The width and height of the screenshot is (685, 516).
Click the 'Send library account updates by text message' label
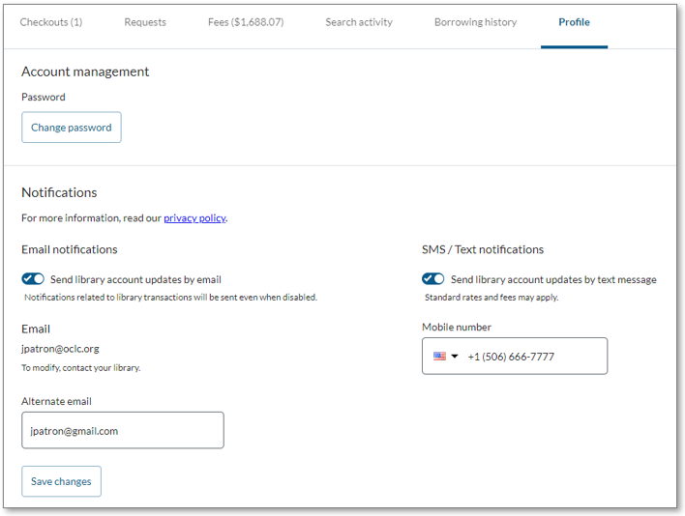point(553,280)
